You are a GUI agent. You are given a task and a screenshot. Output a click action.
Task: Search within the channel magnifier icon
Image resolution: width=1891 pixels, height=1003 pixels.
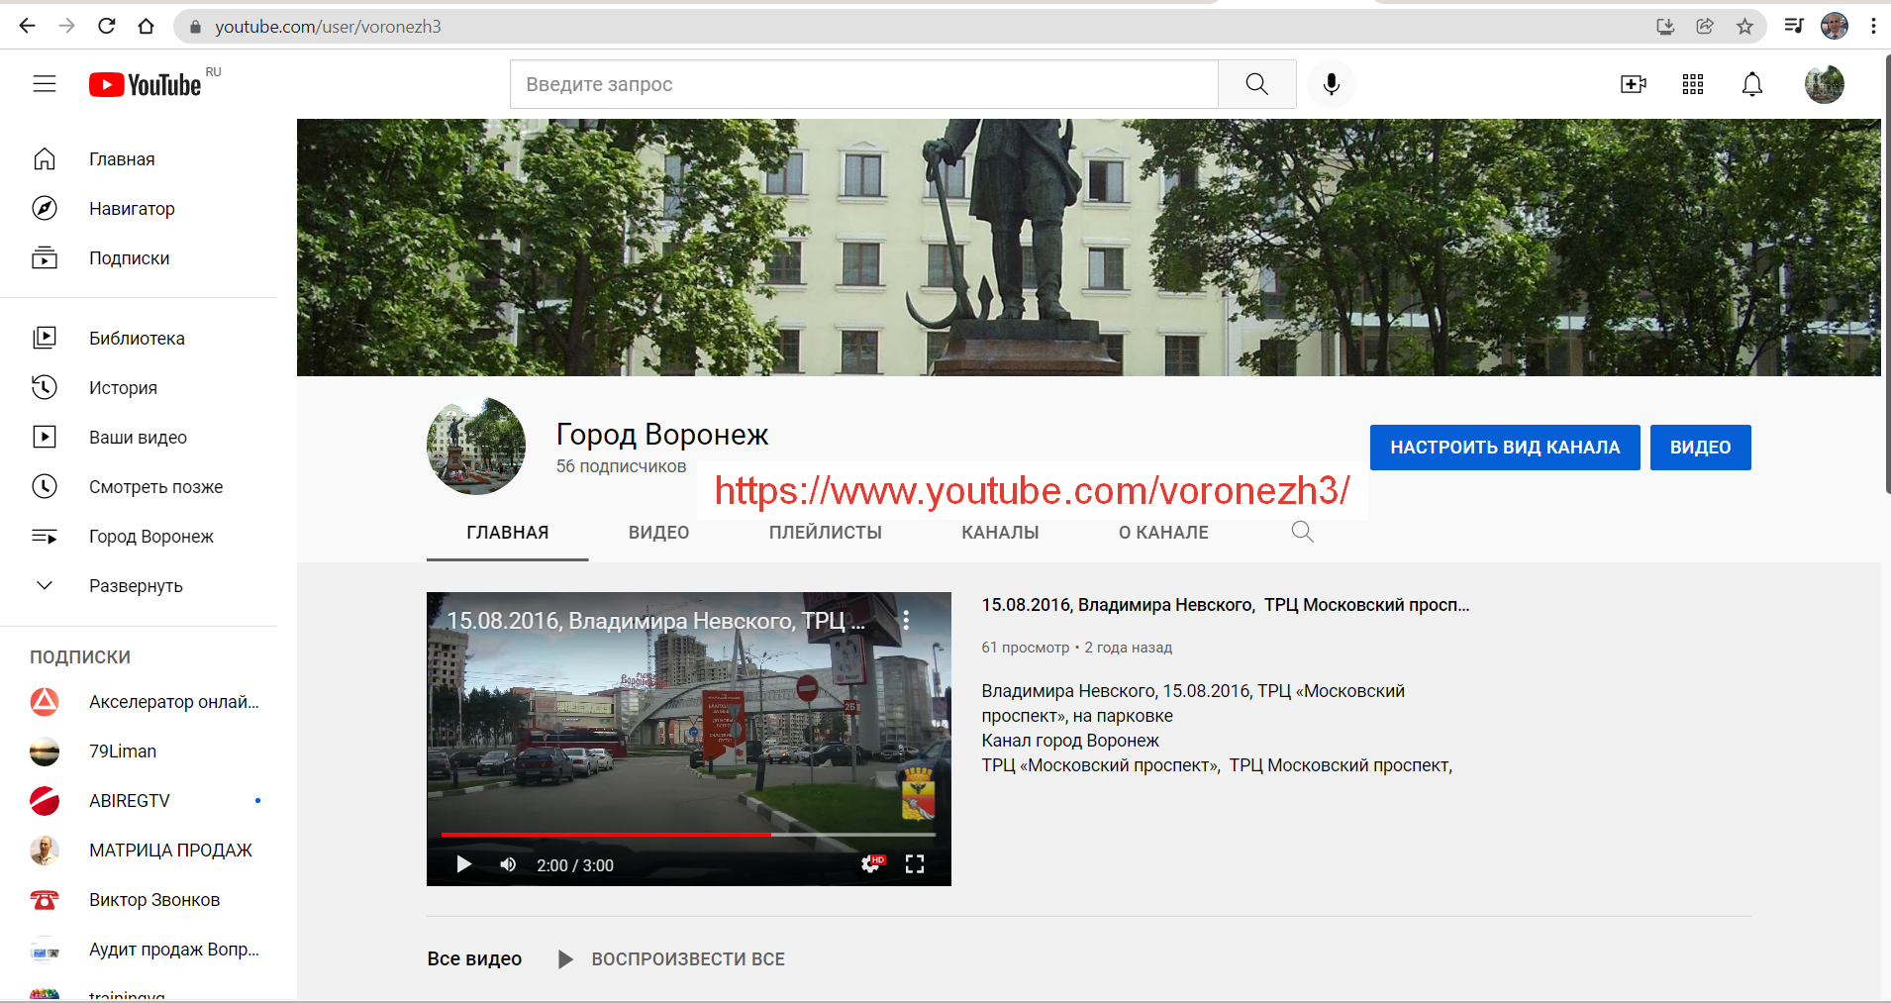(x=1303, y=532)
